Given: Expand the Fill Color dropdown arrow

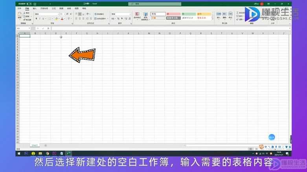Looking at the screenshot, I should click(59, 18).
